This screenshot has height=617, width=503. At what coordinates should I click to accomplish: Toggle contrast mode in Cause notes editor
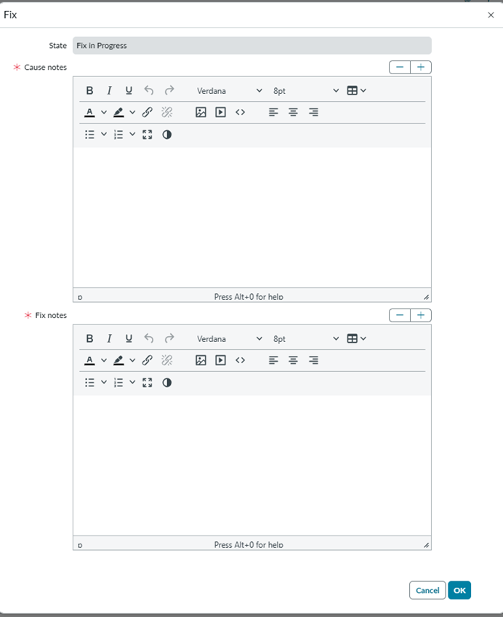[167, 135]
